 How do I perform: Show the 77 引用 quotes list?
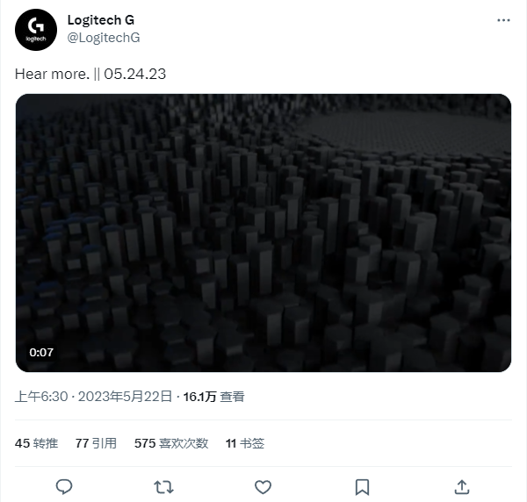pos(96,443)
